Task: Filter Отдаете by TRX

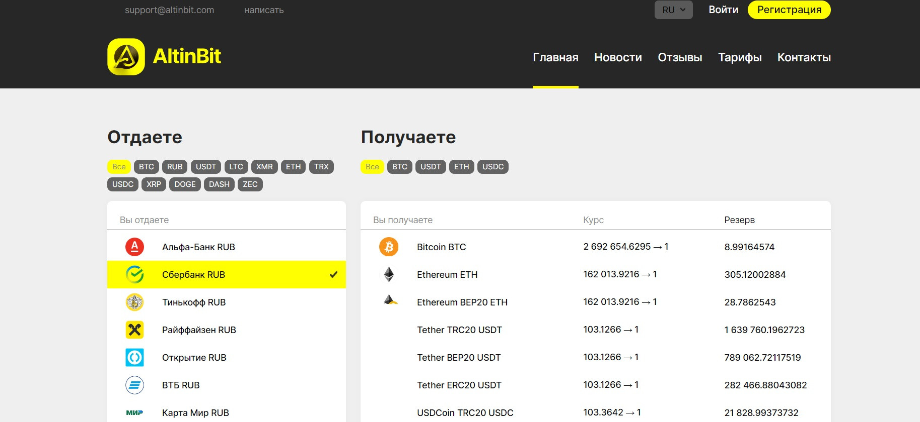Action: tap(321, 167)
